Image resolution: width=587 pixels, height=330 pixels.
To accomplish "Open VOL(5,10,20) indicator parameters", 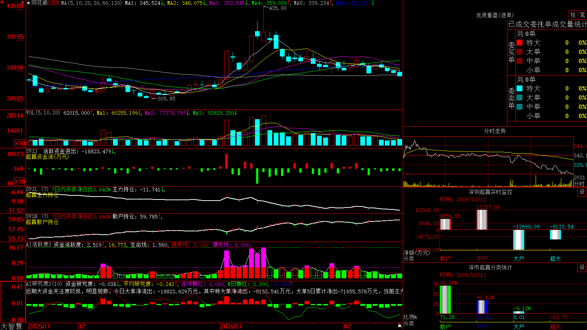I will [x=43, y=113].
